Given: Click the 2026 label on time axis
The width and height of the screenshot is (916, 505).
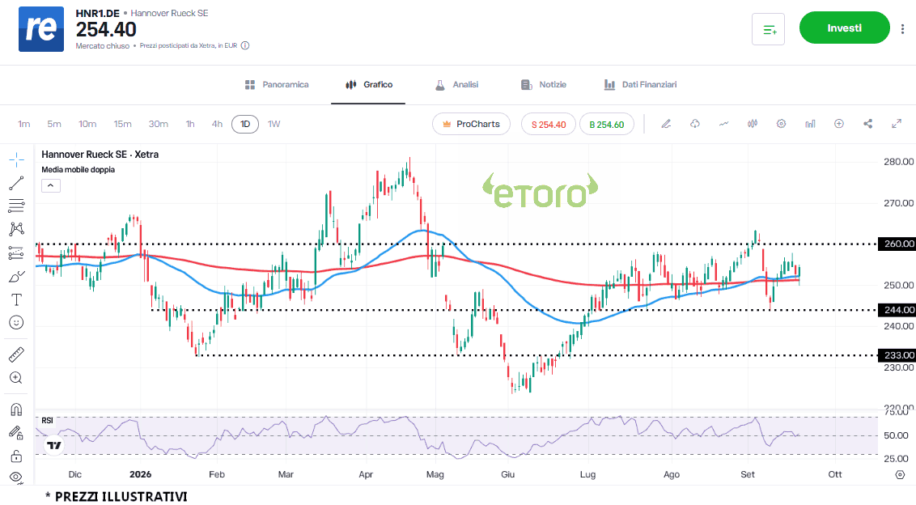Looking at the screenshot, I should click(140, 474).
